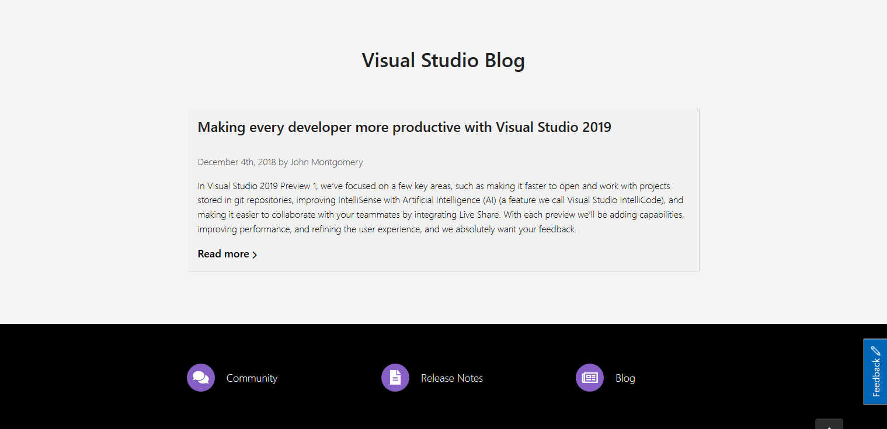Follow the Release Notes footer link
The image size is (887, 429).
452,378
